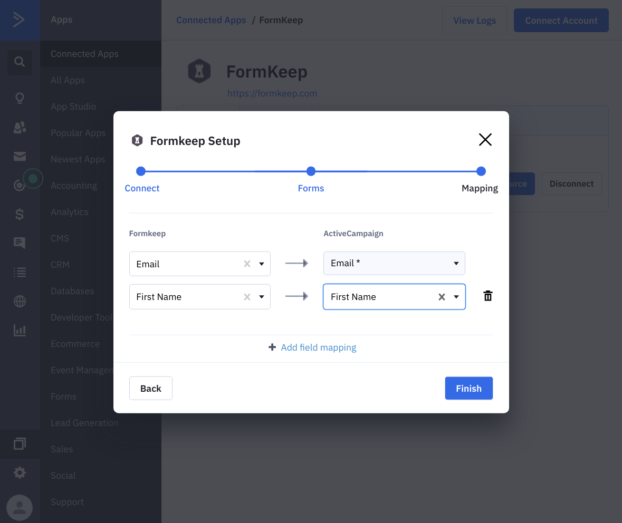
Task: Delete the First Name mapping via trash icon
Action: point(488,296)
